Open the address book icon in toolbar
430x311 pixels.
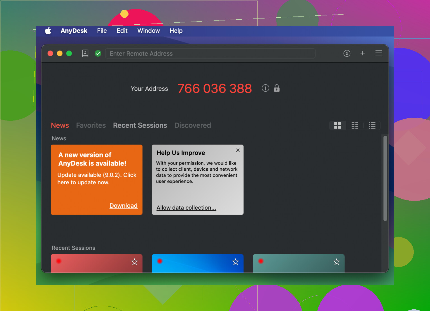[x=85, y=53]
